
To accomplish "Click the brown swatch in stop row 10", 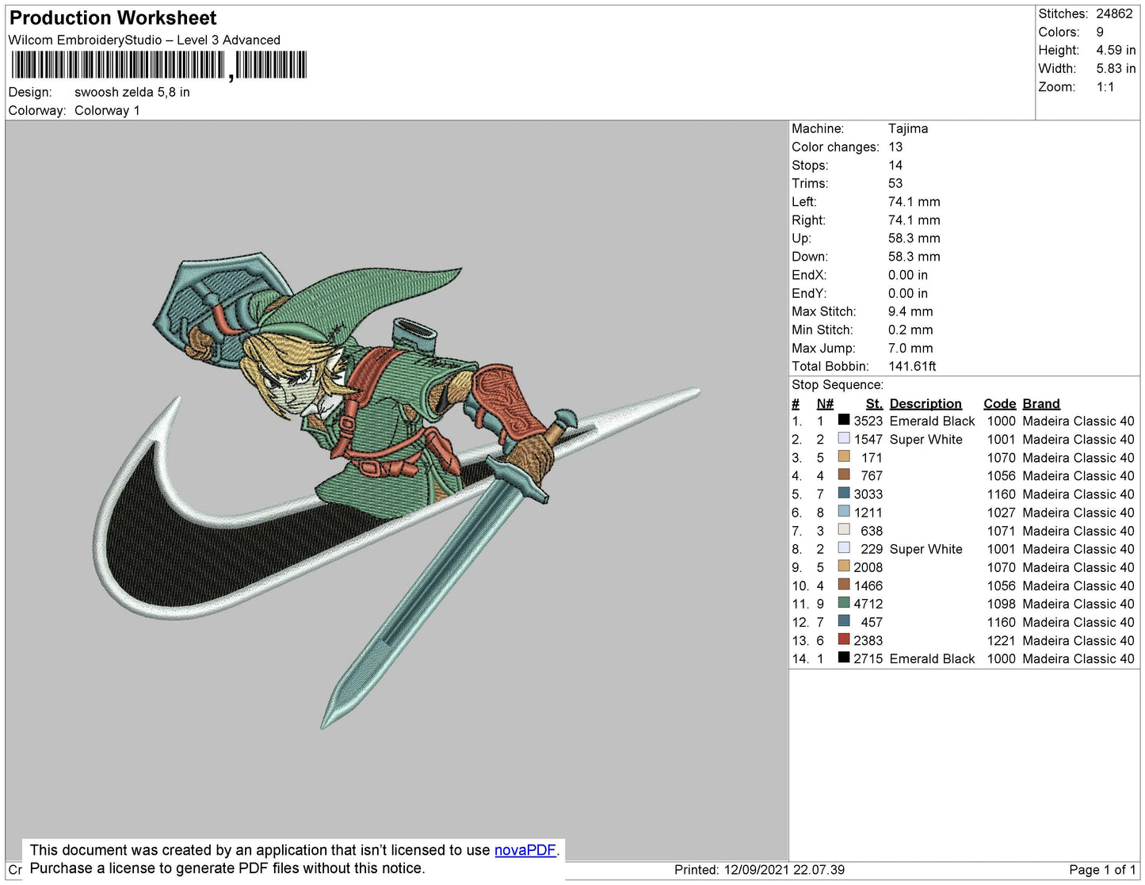I will click(844, 586).
